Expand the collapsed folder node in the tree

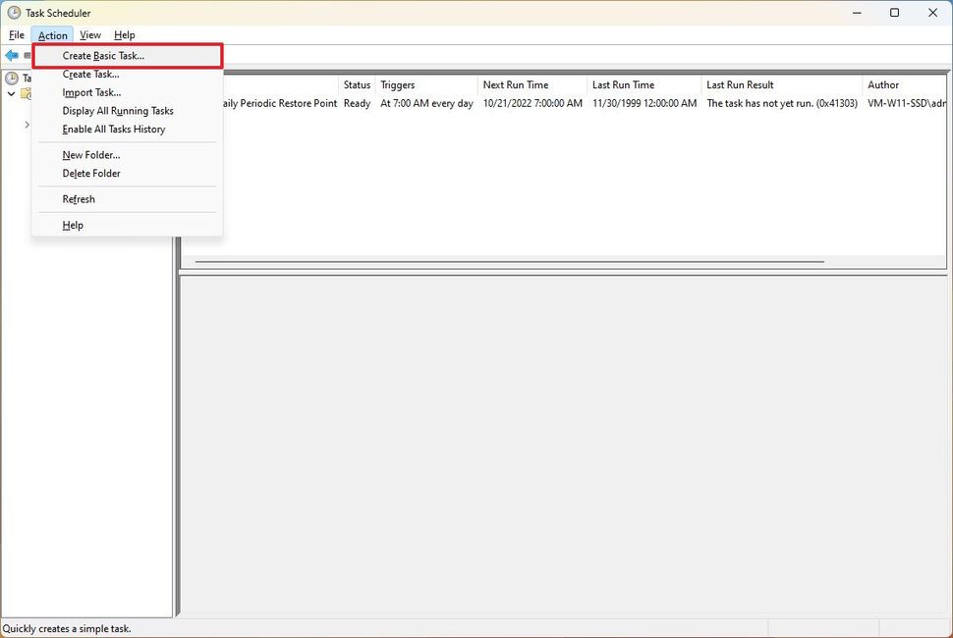pyautogui.click(x=27, y=125)
